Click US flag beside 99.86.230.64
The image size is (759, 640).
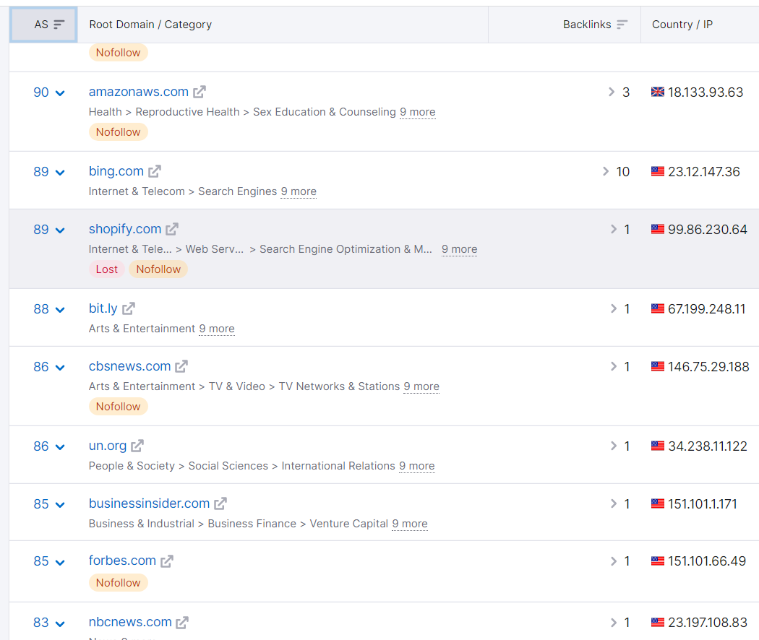(658, 229)
